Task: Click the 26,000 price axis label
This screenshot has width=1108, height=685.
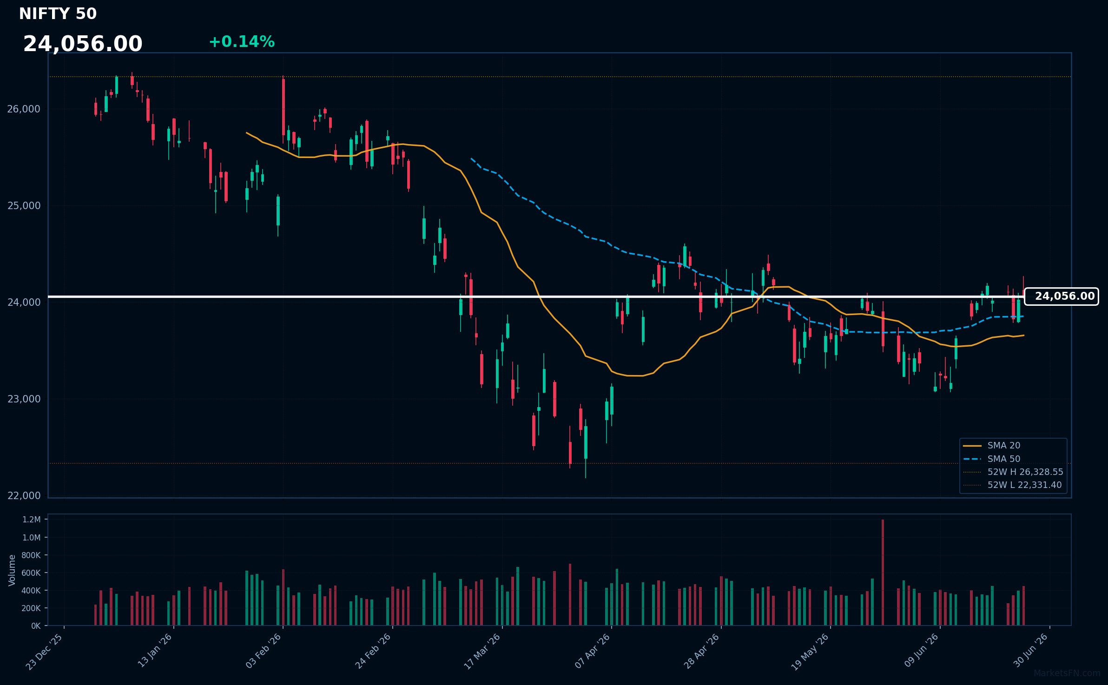Action: pyautogui.click(x=24, y=109)
